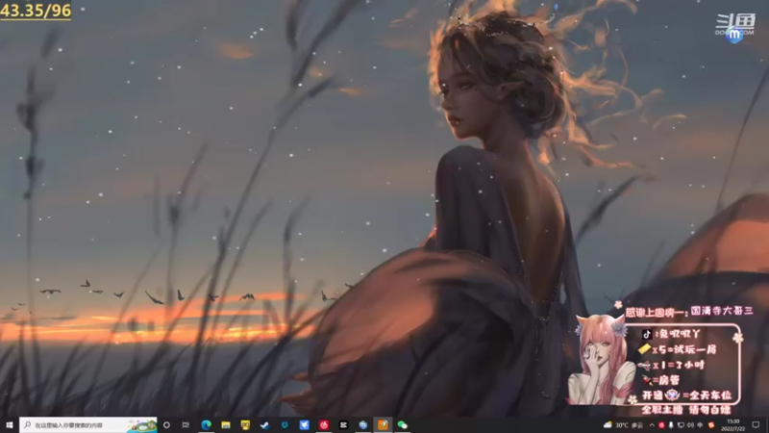Viewport: 769px width, 433px height.
Task: Open the Windows Start menu
Action: point(9,425)
